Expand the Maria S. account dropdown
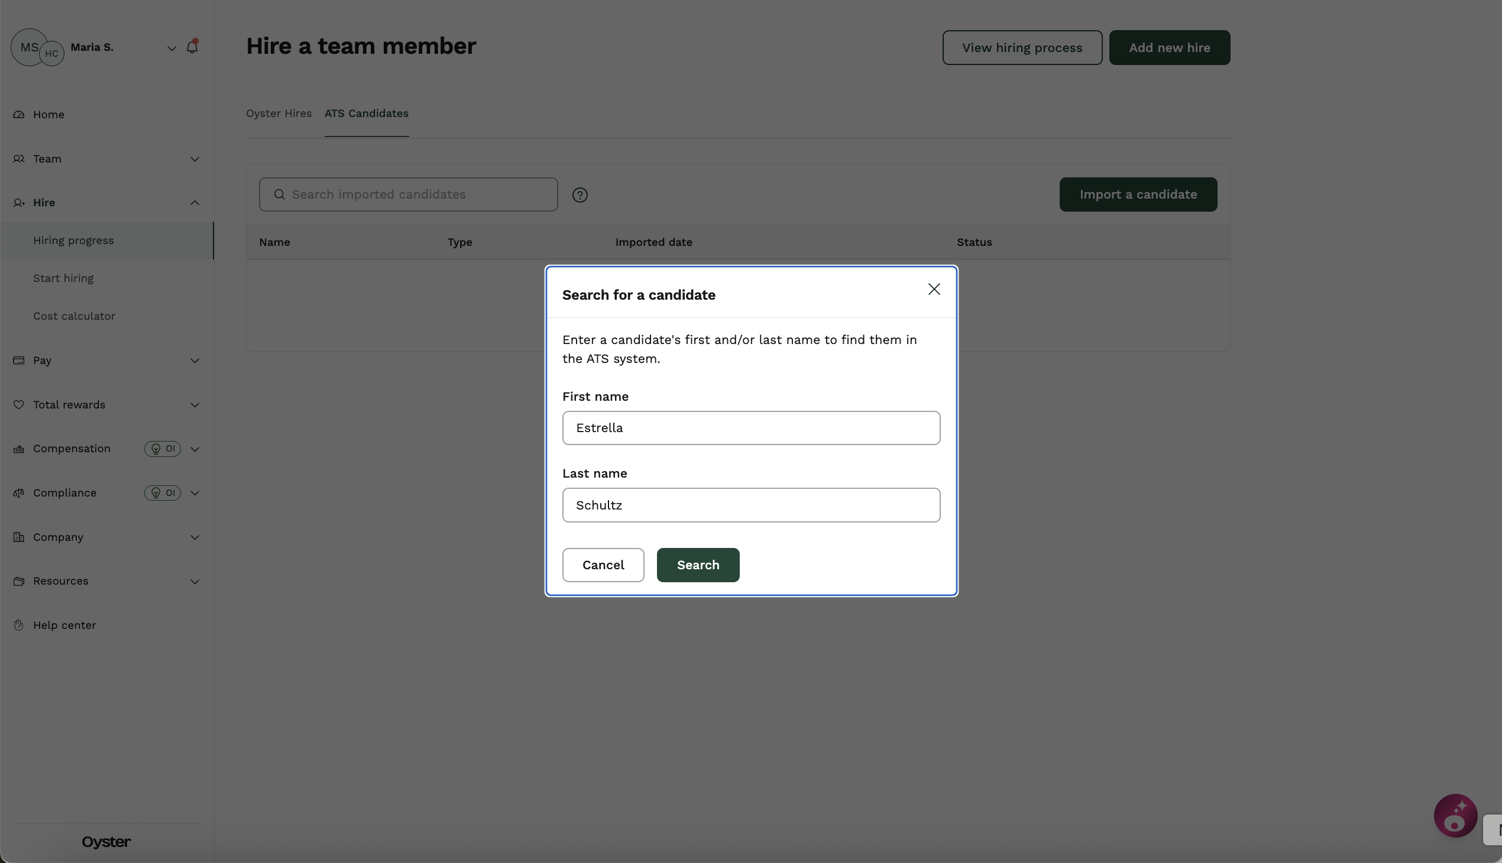The image size is (1502, 863). pyautogui.click(x=171, y=48)
